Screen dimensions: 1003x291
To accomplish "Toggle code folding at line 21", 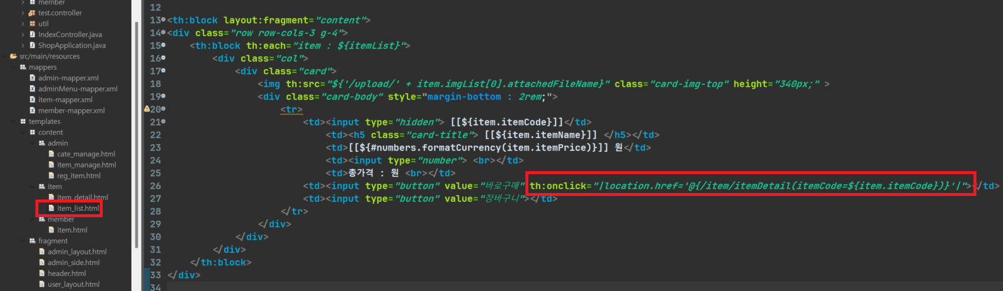I will [x=164, y=122].
